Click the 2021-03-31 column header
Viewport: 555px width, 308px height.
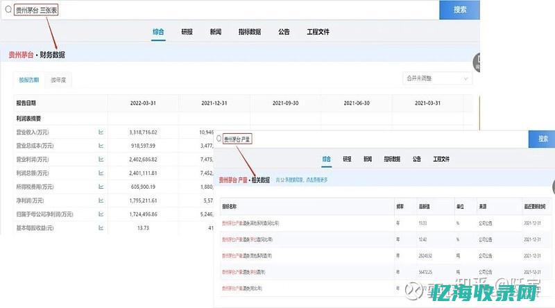[x=427, y=103]
